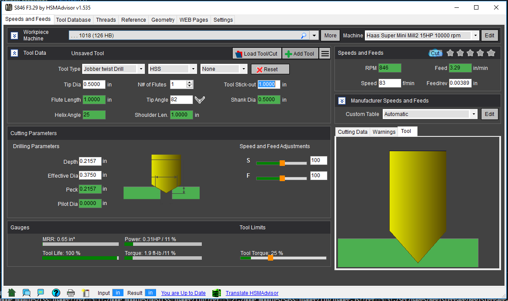Open the hamburger menu beside Add Tool
Image resolution: width=508 pixels, height=301 pixels.
point(325,53)
